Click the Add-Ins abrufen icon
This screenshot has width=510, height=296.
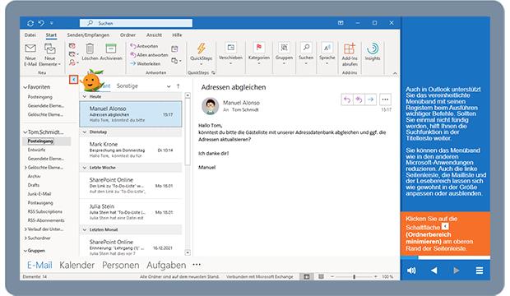coord(350,49)
